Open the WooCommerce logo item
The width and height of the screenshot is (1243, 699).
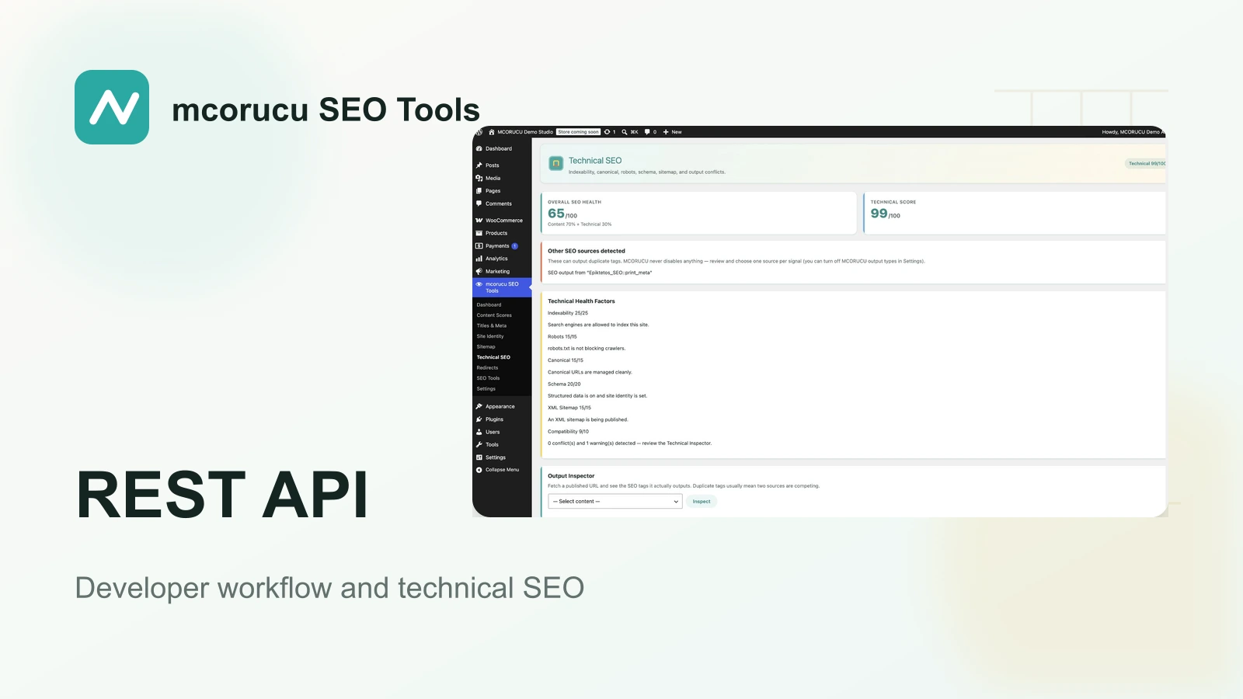(x=479, y=221)
